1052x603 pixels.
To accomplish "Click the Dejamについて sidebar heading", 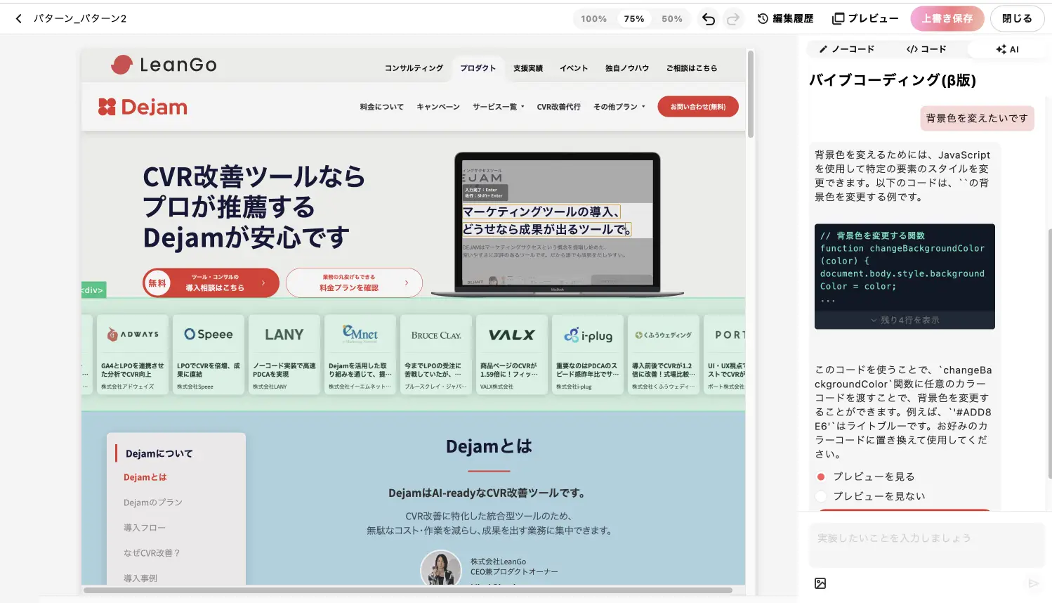I will [x=159, y=454].
